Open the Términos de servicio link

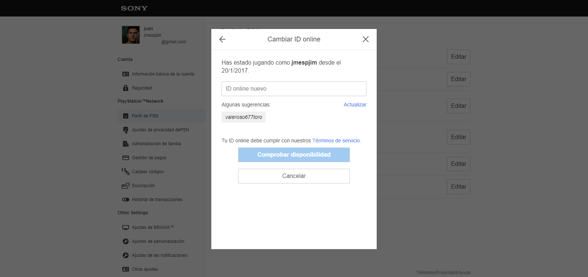336,141
